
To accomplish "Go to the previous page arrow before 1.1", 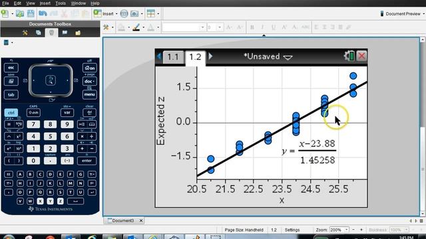I will tap(159, 56).
